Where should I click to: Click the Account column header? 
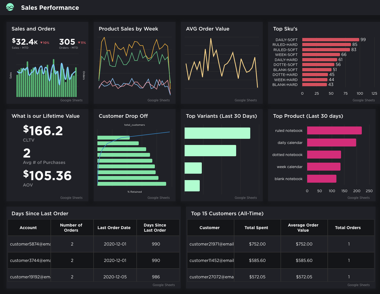(28, 228)
